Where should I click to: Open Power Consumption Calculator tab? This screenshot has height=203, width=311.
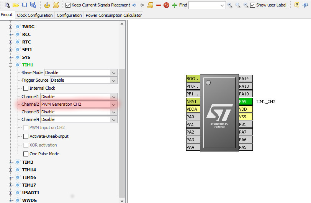[114, 15]
